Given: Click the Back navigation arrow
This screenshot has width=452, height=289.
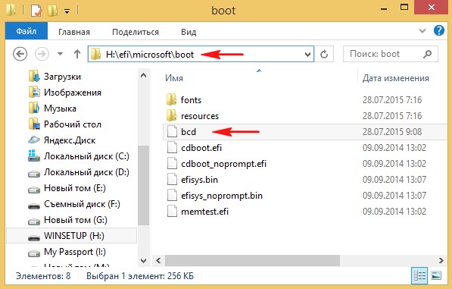Looking at the screenshot, I should 20,54.
